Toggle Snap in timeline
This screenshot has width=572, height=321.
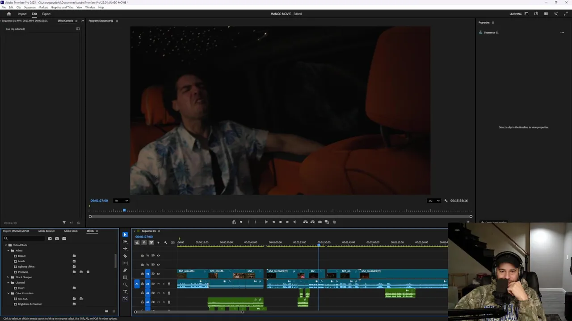pos(144,243)
